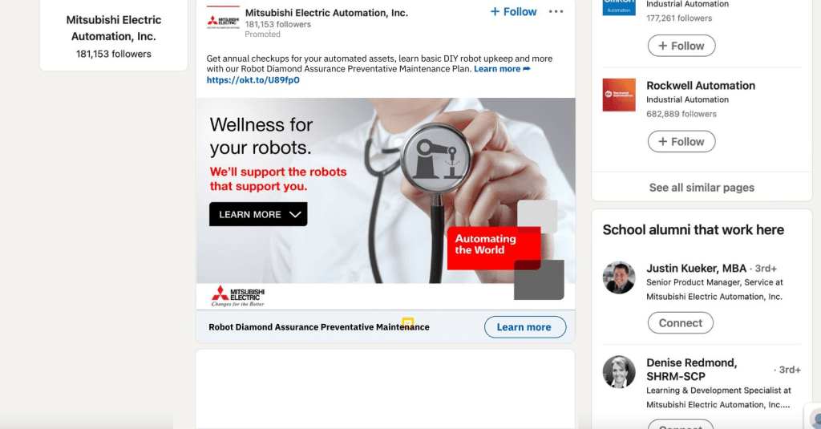Click the Mitsubishi Electric logo under the ad image

tap(237, 296)
